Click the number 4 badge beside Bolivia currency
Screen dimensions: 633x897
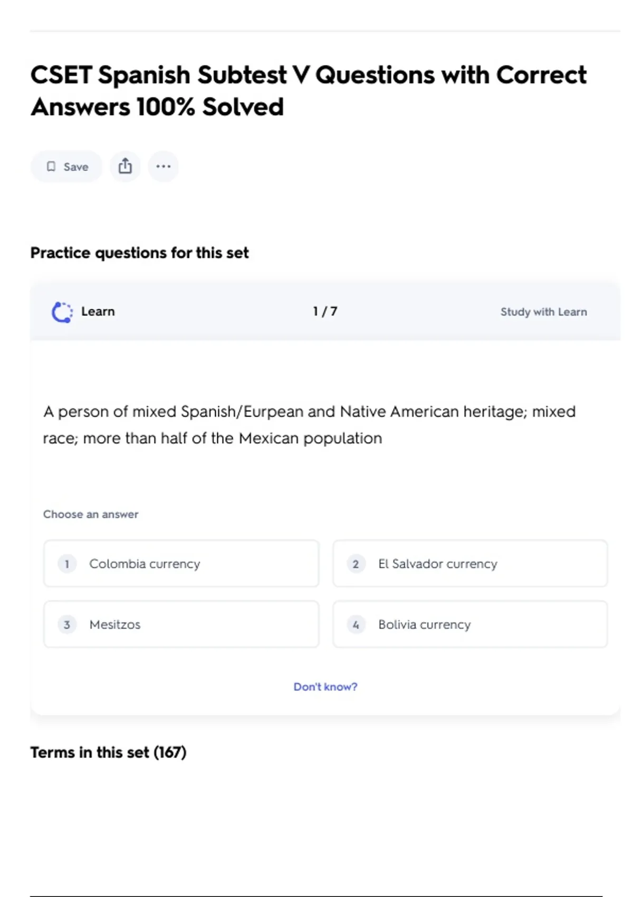pyautogui.click(x=356, y=625)
